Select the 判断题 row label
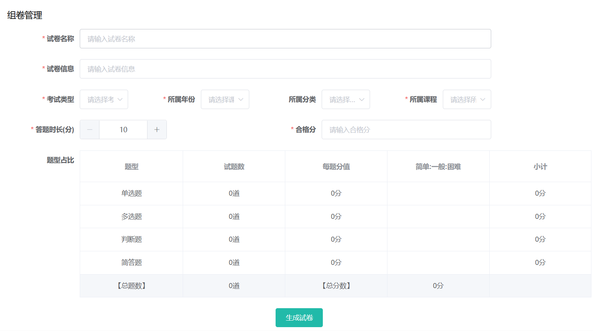The width and height of the screenshot is (593, 331). click(132, 239)
